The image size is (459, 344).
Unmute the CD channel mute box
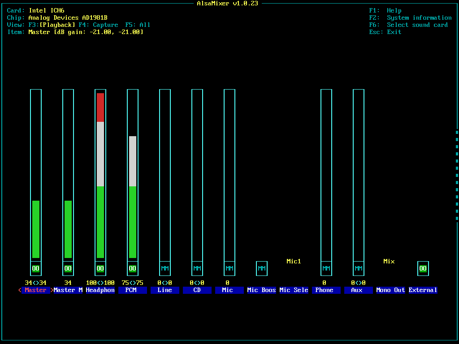[197, 268]
